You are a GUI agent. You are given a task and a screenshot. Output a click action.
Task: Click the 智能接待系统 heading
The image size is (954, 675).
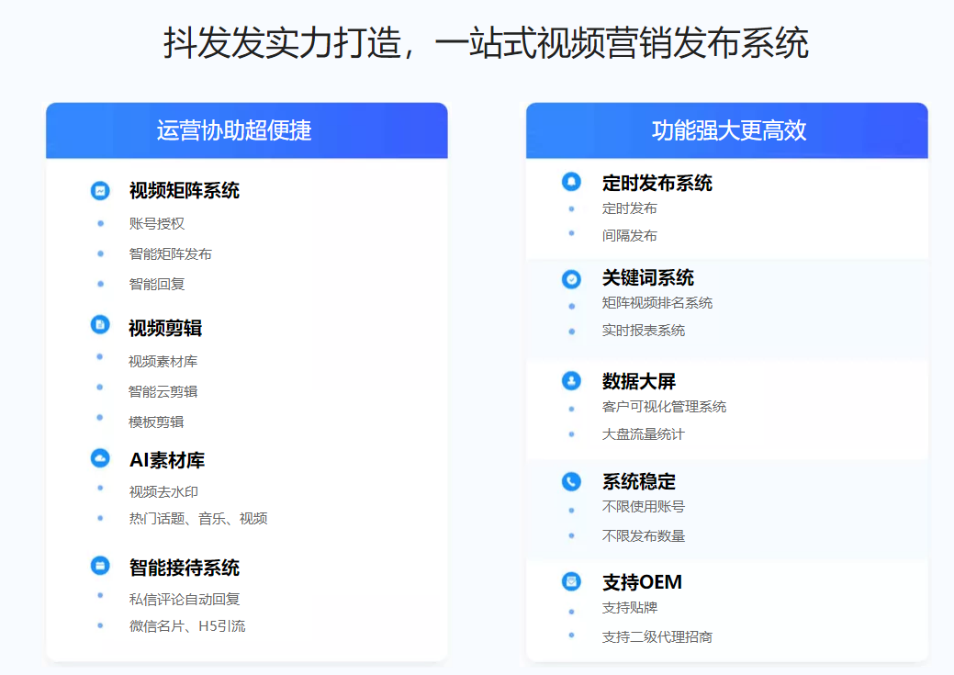185,568
